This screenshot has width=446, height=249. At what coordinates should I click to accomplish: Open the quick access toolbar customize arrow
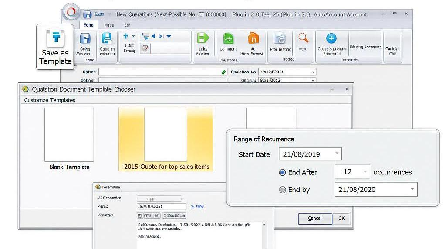(x=109, y=14)
